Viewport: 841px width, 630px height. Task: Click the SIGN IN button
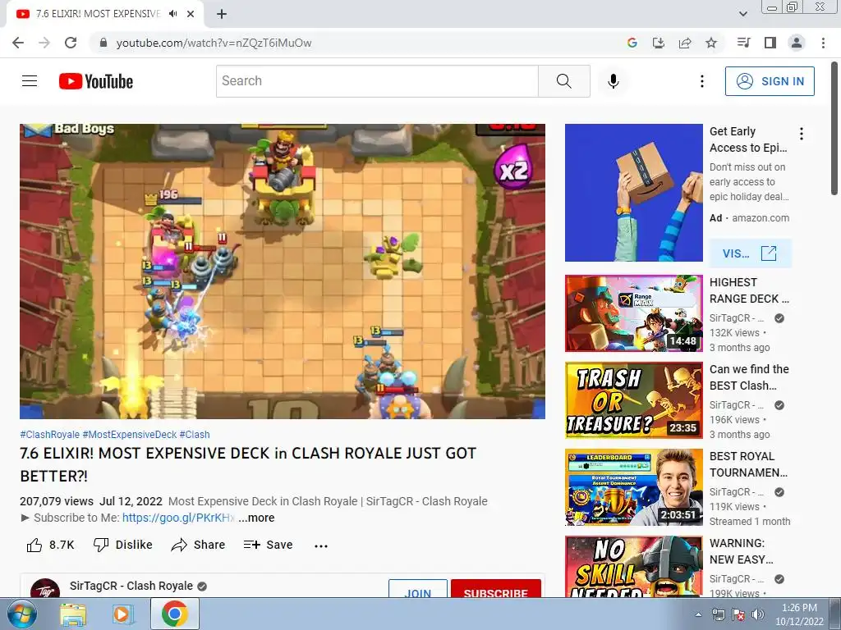coord(770,81)
